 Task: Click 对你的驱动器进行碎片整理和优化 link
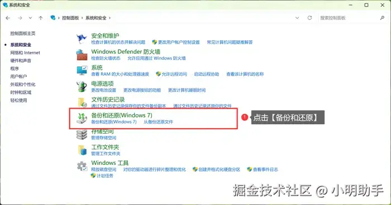pos(155,170)
